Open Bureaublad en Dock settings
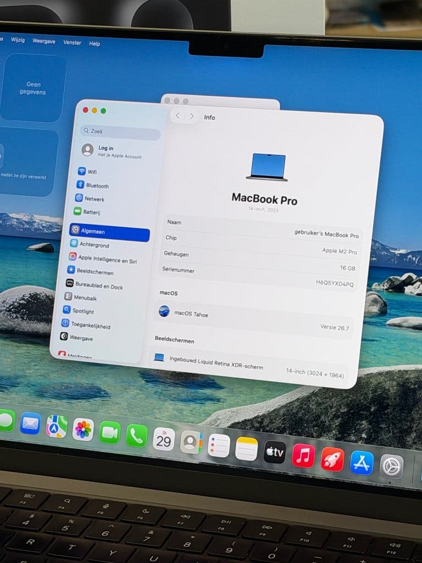The height and width of the screenshot is (563, 422). pos(95,285)
